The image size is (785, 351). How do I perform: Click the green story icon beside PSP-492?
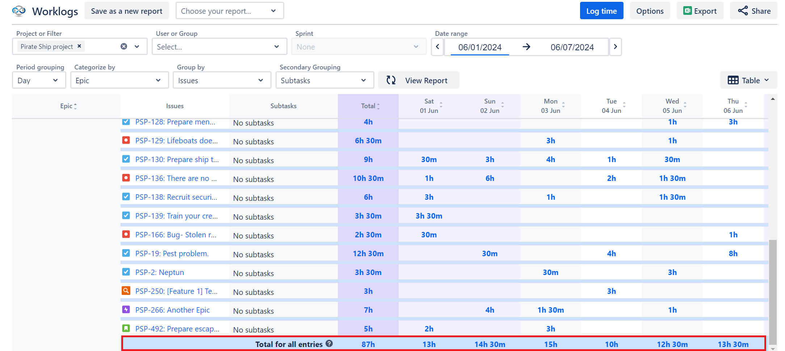126,328
